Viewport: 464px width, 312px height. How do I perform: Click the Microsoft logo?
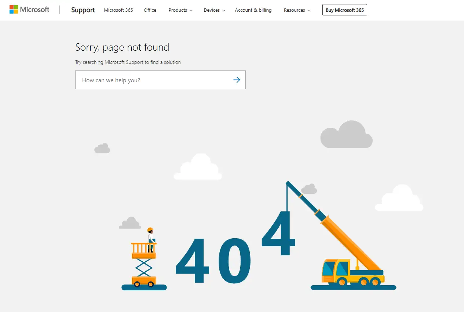29,10
